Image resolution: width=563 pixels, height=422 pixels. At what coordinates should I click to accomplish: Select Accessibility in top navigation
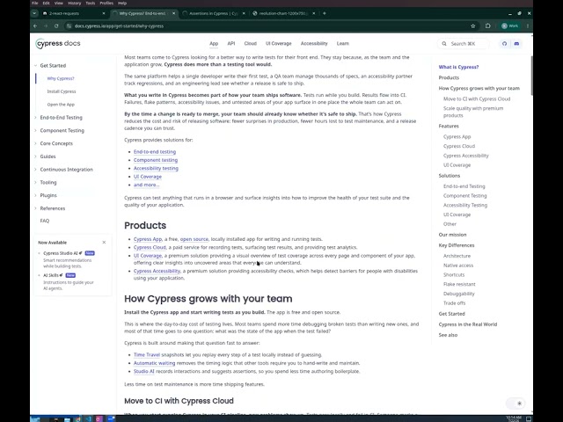point(314,43)
